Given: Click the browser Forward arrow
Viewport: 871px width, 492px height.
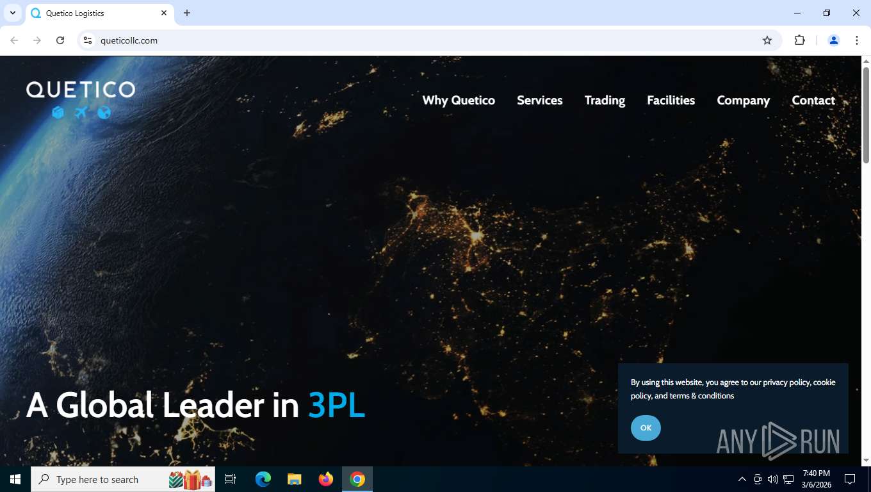Looking at the screenshot, I should pos(37,40).
